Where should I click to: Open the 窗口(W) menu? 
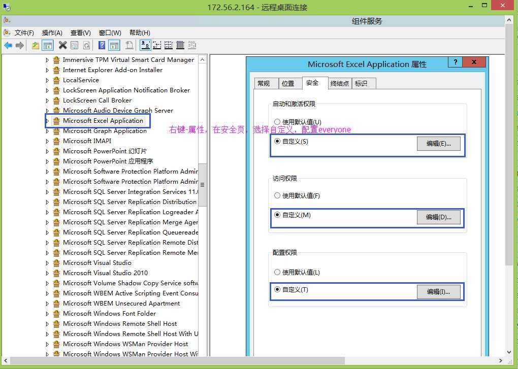coord(110,32)
